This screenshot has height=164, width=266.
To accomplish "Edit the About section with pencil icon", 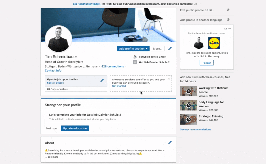I will [170, 143].
